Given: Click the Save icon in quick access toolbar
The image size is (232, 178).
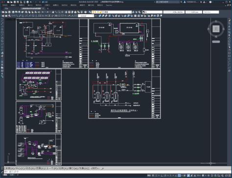Looking at the screenshot, I should pyautogui.click(x=15, y=2).
